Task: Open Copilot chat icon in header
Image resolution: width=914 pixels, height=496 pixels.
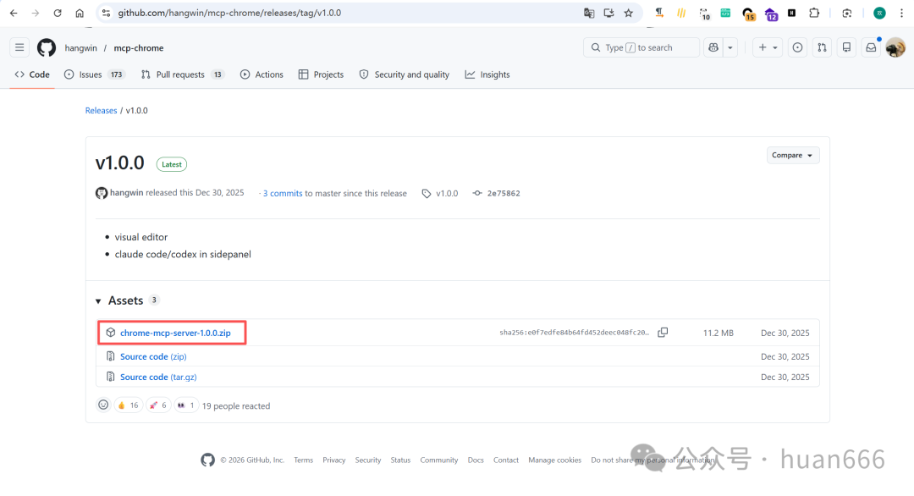Action: tap(713, 47)
